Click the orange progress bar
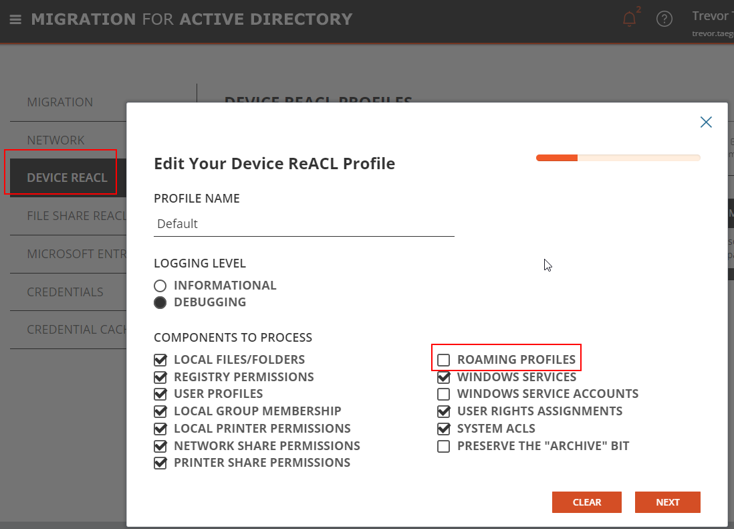734x529 pixels. point(556,158)
